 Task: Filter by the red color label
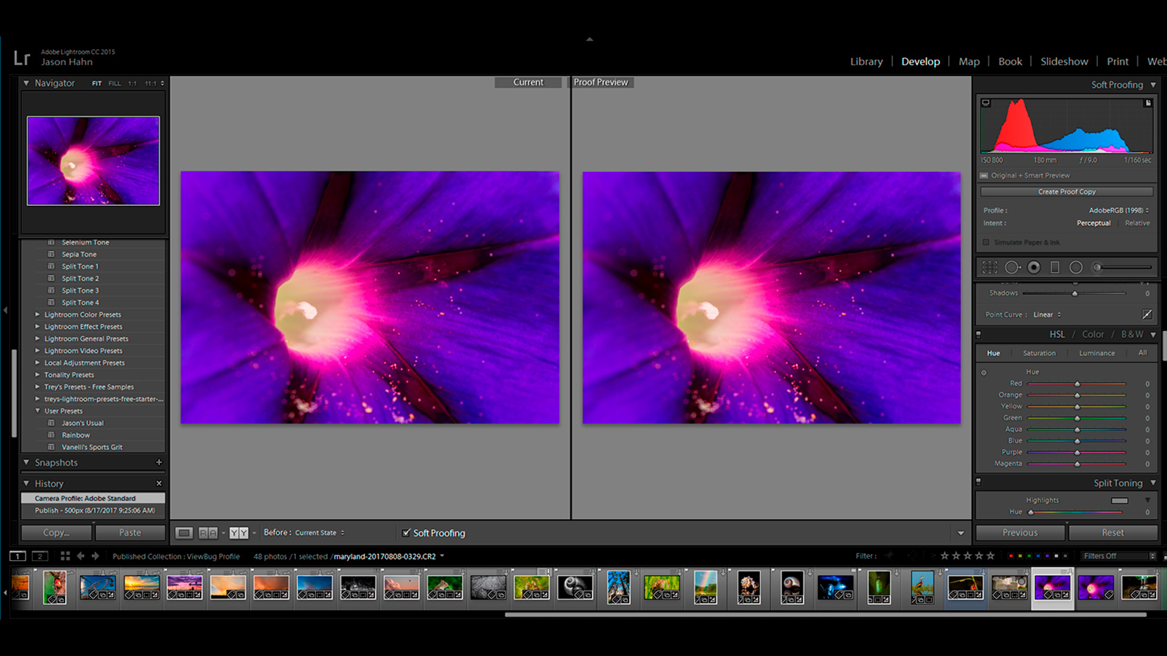(1011, 556)
